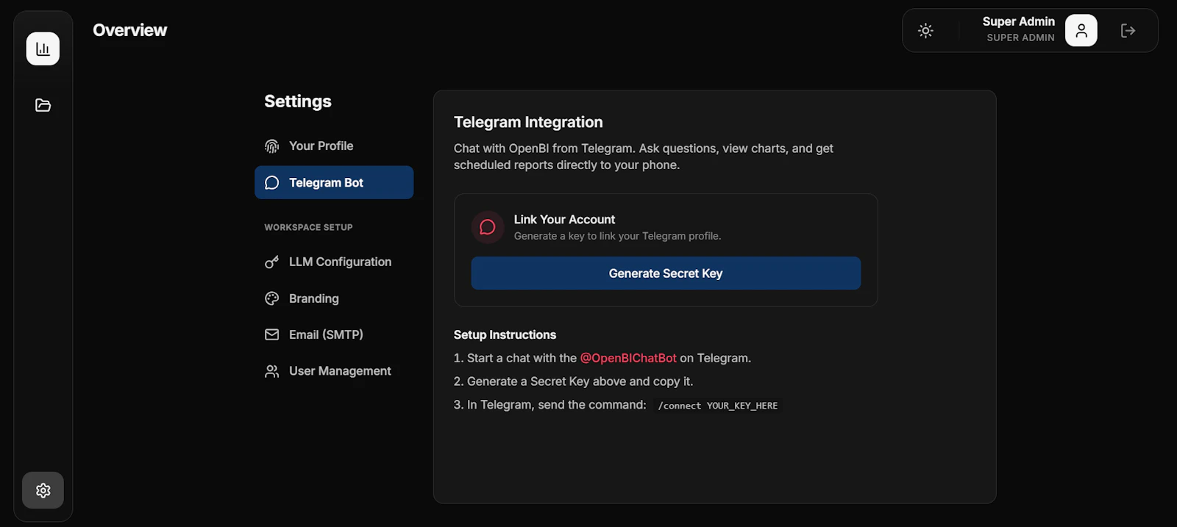Open Your Profile settings
The image size is (1177, 527).
pyautogui.click(x=334, y=146)
